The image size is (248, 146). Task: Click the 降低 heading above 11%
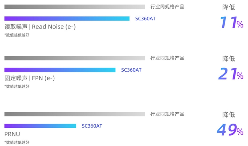[229, 7]
